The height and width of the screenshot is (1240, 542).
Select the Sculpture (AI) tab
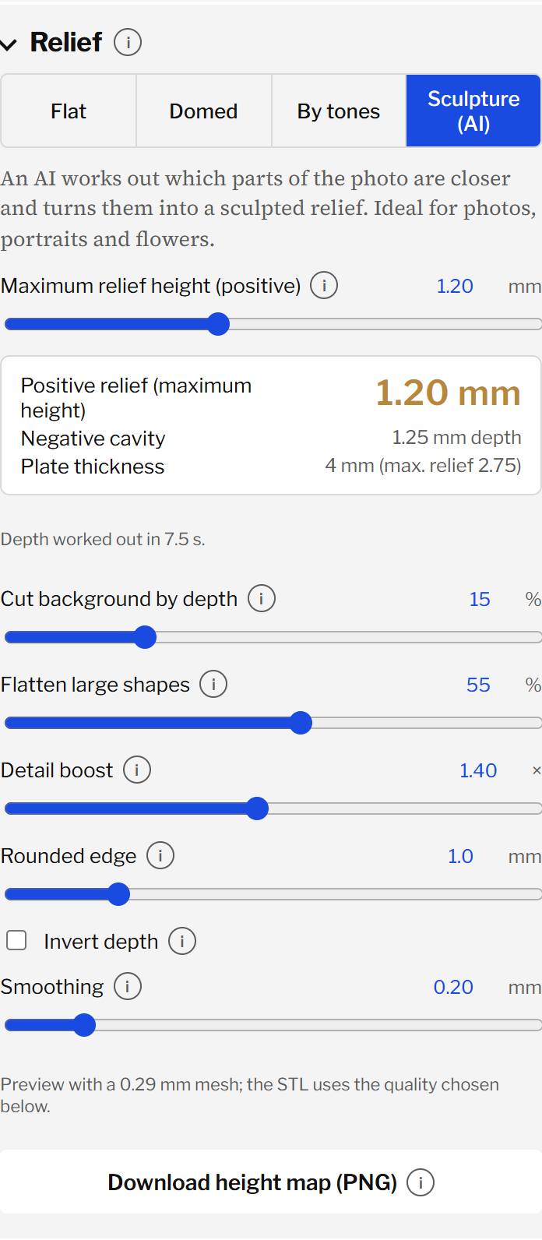tap(473, 111)
